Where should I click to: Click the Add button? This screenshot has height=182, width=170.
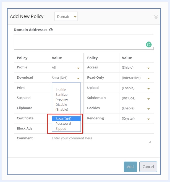coord(130,167)
